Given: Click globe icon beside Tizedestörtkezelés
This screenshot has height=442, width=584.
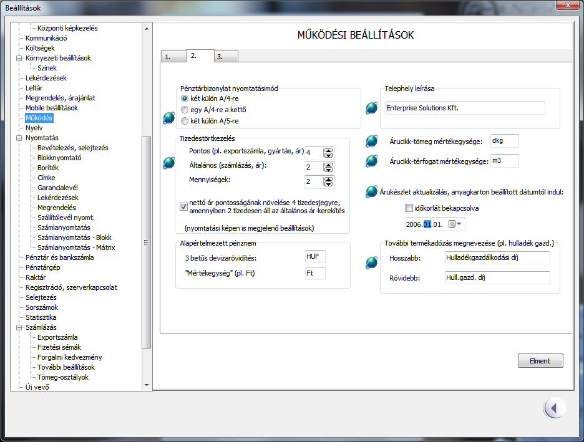Looking at the screenshot, I should (x=168, y=163).
